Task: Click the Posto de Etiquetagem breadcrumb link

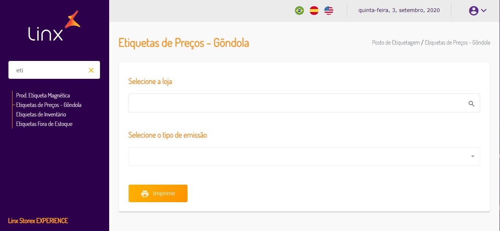Action: point(396,43)
